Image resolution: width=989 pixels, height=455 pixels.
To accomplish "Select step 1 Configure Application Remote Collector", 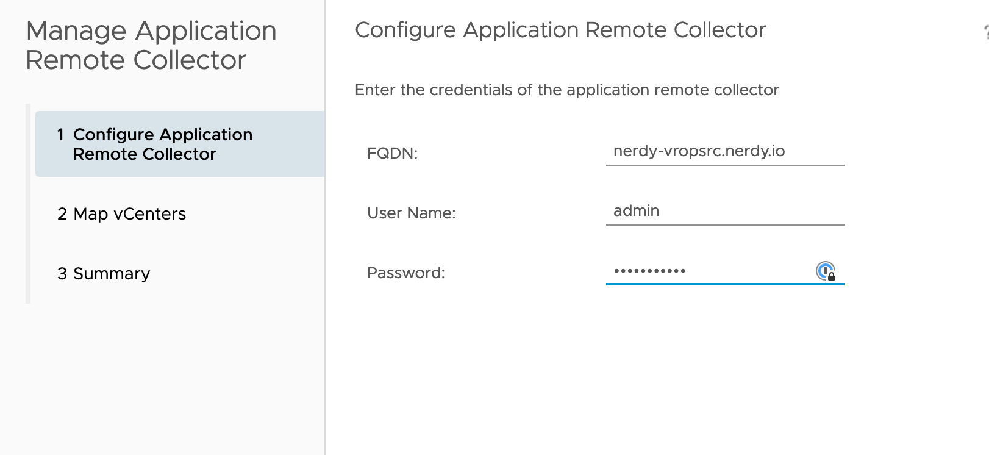I will [x=180, y=144].
